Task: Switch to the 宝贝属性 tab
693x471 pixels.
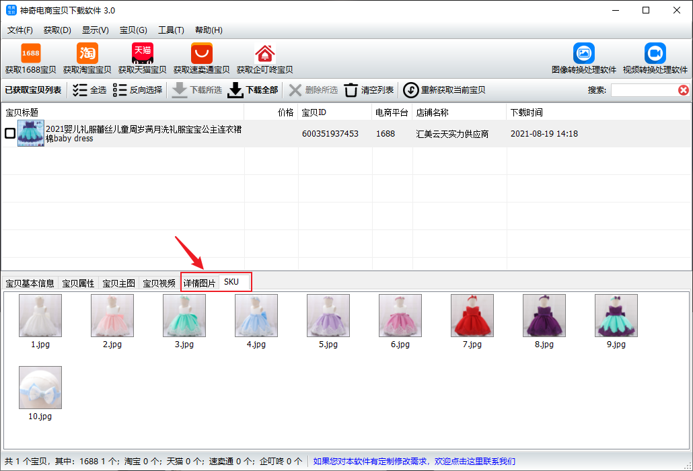Action: pos(78,283)
